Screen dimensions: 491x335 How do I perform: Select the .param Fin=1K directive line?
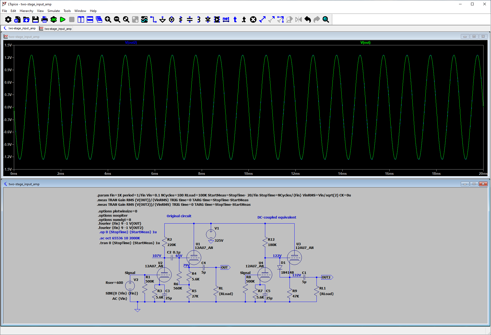pos(224,195)
